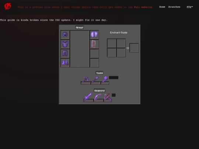Choose the pickaxe tool icon
Screen dimensions: 199x149
85,80
